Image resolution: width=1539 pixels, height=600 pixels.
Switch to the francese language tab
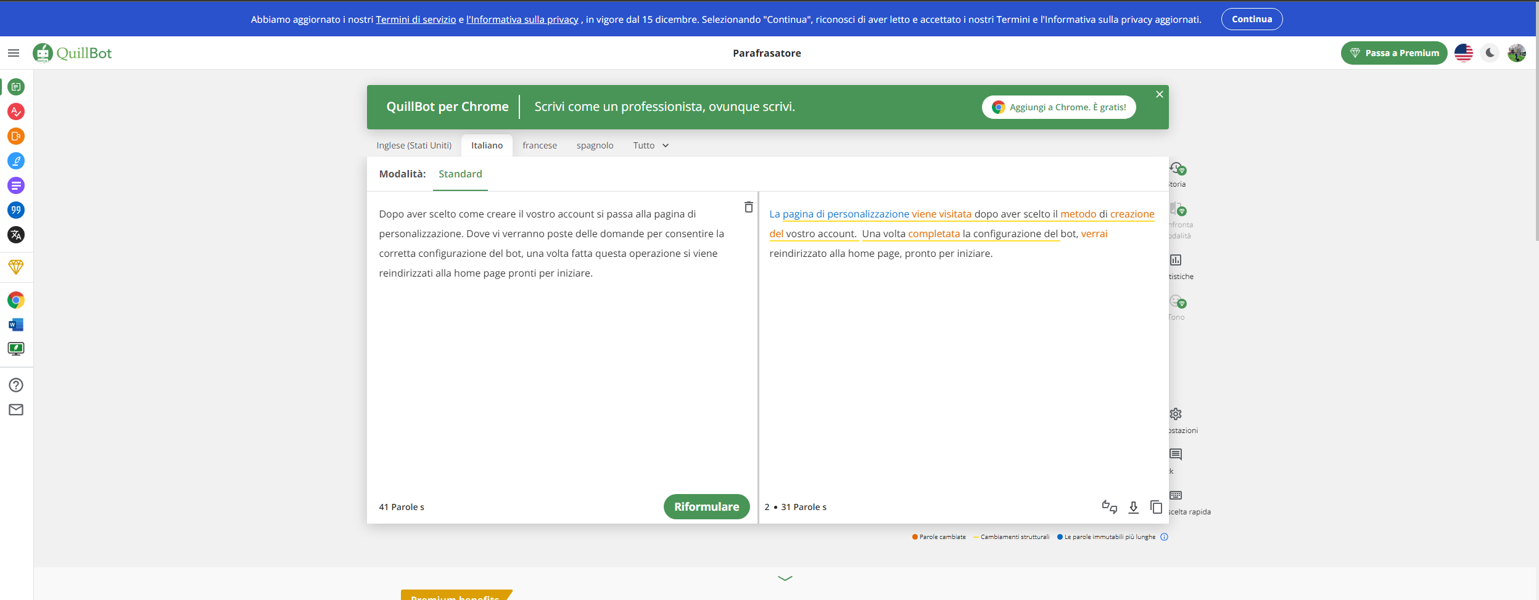tap(539, 145)
